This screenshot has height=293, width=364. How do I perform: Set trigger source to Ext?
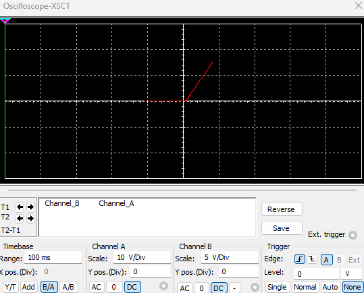tap(354, 260)
